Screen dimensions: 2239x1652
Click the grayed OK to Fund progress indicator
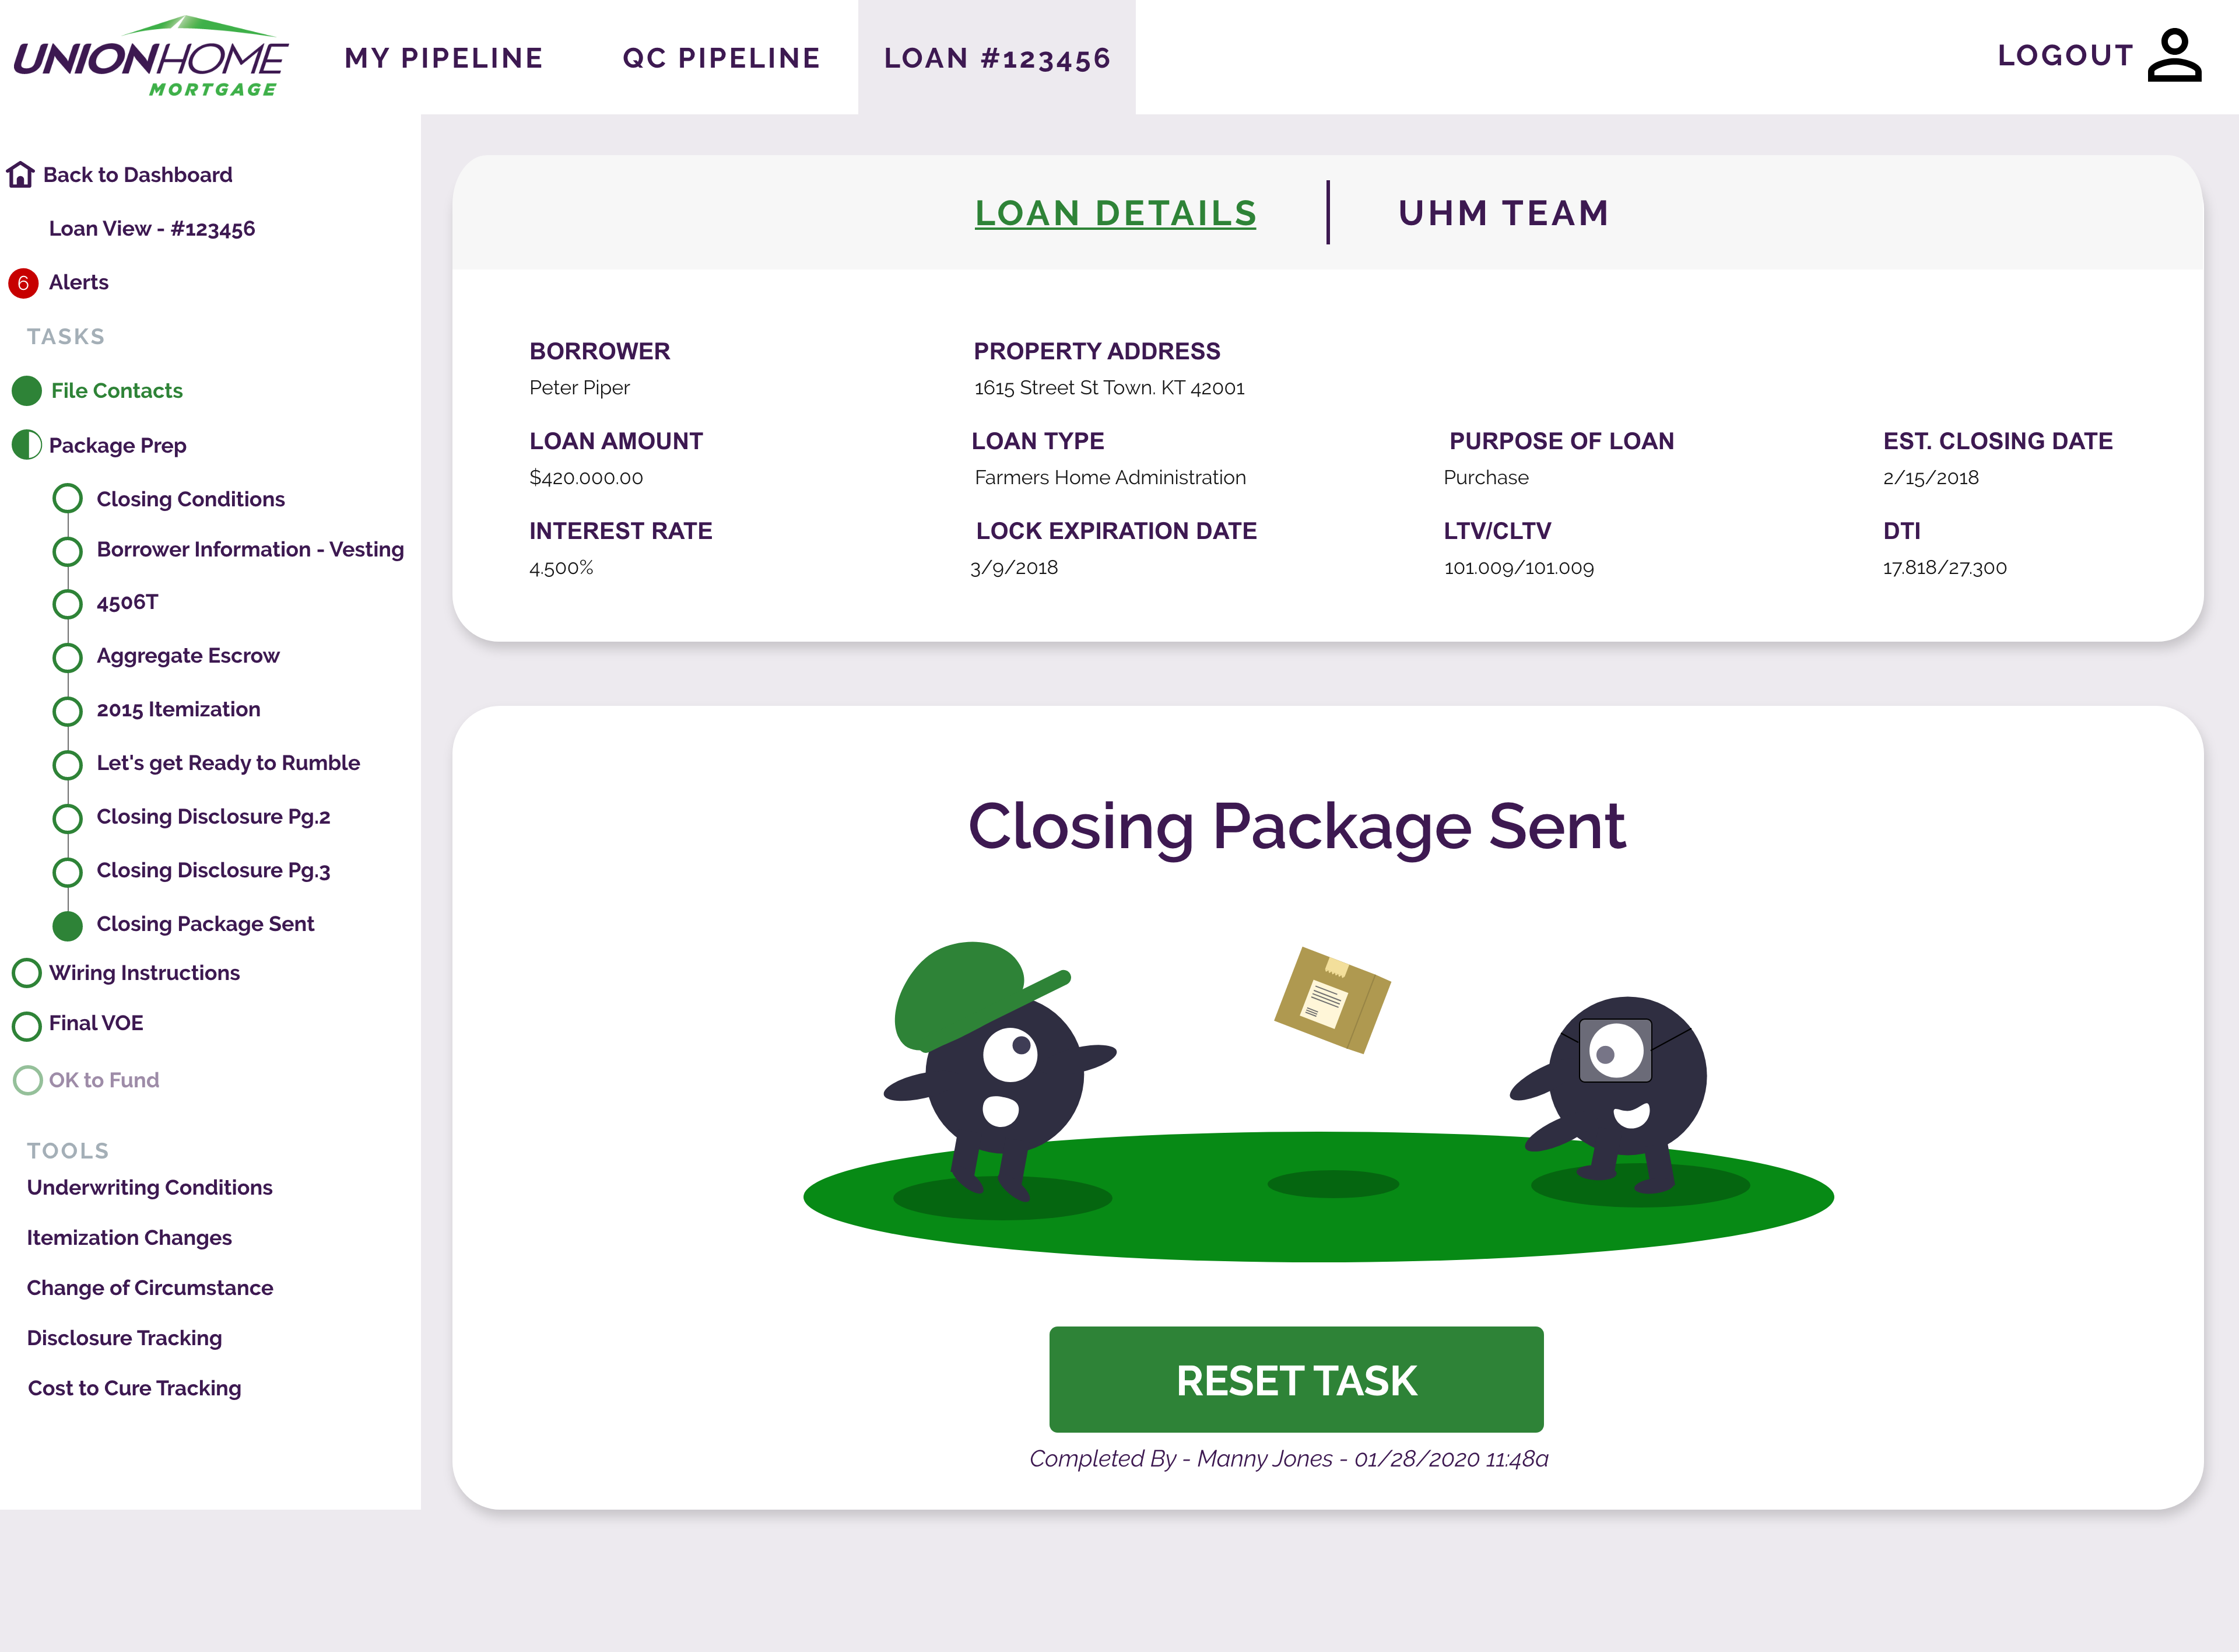(x=27, y=1080)
